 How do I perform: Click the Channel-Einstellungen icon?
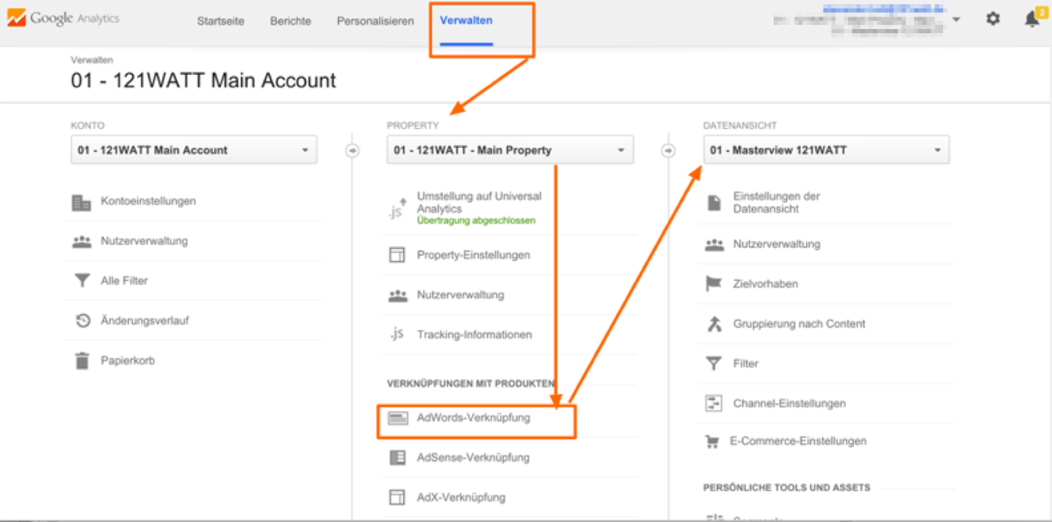714,404
